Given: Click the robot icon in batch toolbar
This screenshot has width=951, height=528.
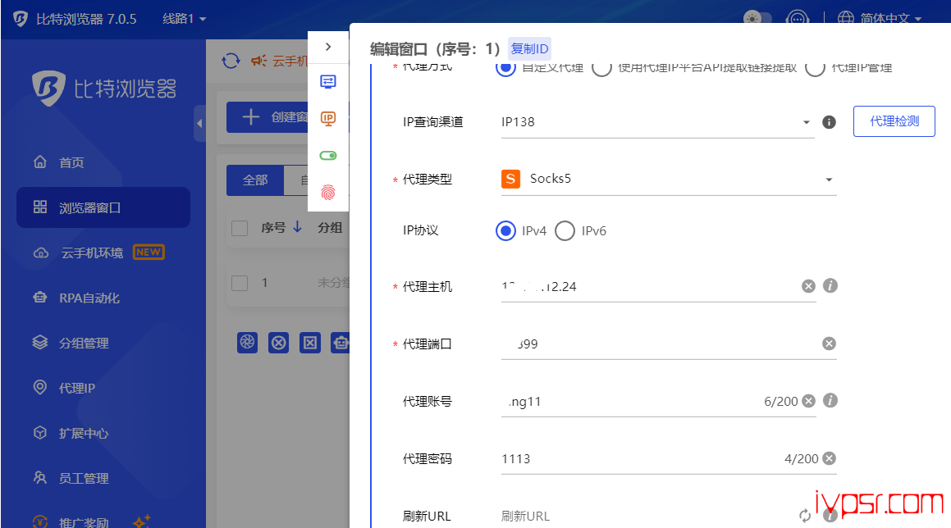Looking at the screenshot, I should tap(341, 343).
